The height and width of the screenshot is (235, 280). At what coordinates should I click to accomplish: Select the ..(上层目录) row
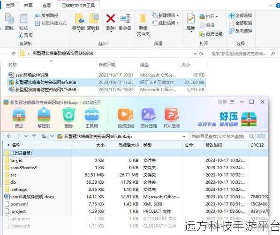tap(136, 153)
